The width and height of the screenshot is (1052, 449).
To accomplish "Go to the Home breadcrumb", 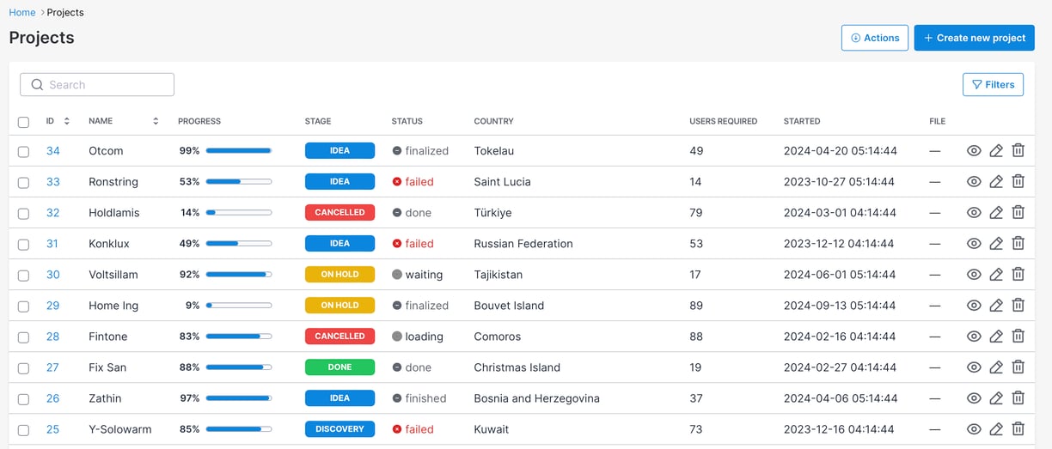I will (22, 13).
